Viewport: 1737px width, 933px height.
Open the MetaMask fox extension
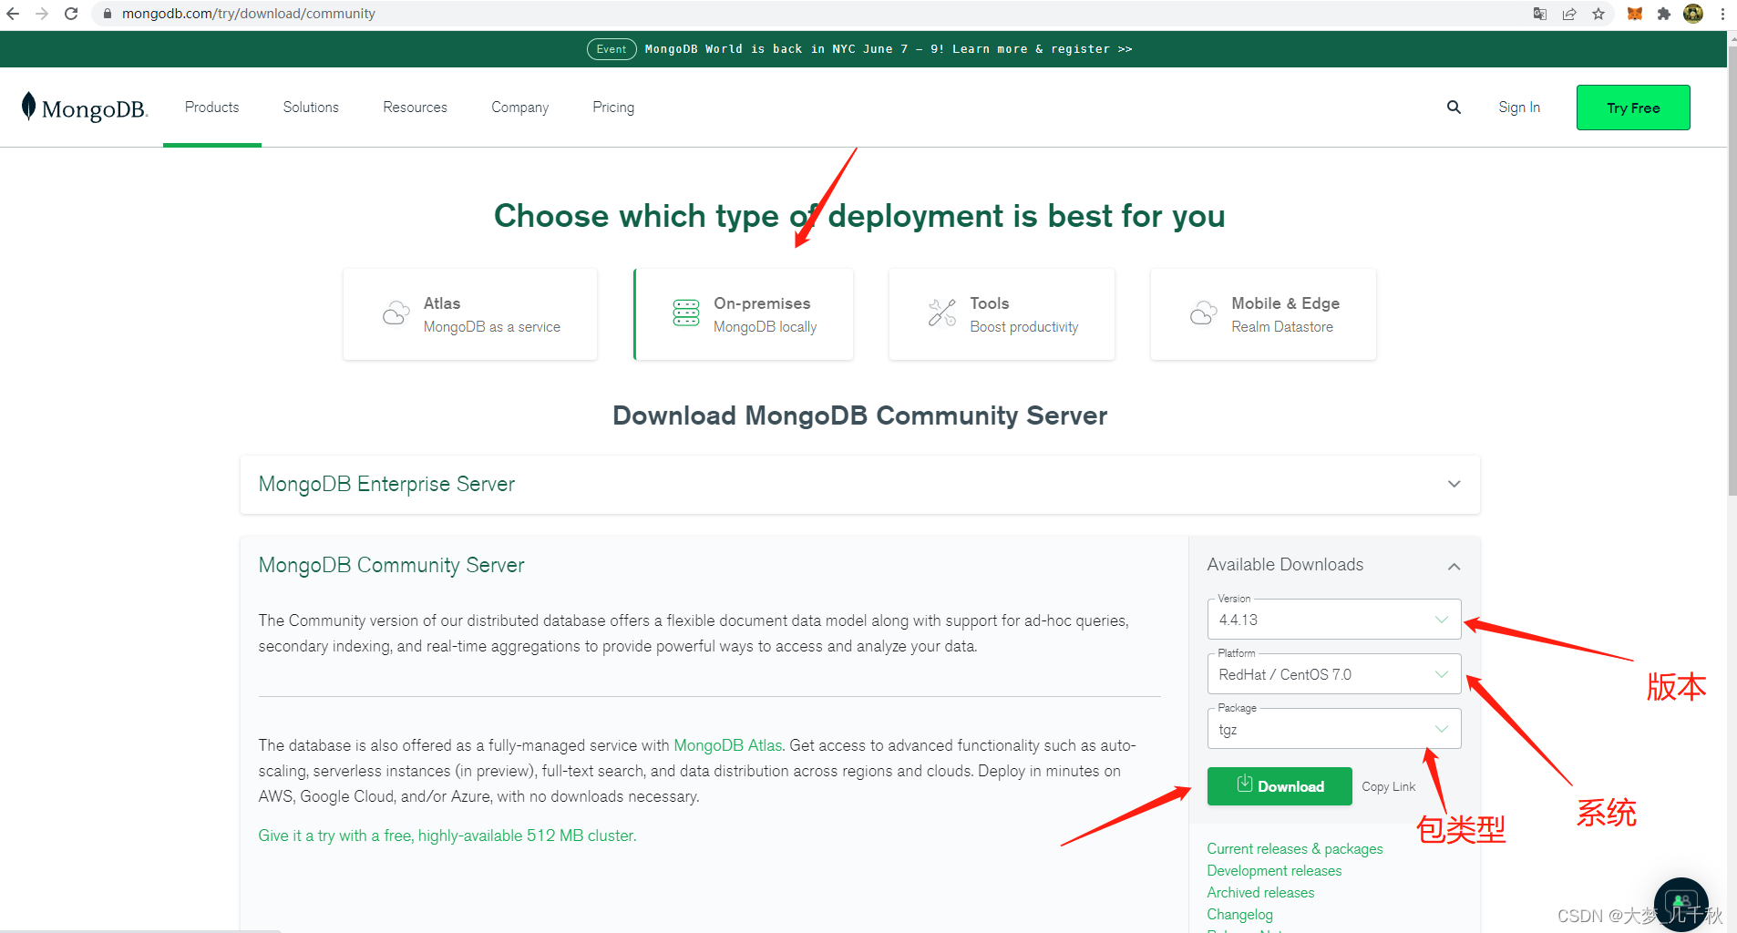[1635, 14]
